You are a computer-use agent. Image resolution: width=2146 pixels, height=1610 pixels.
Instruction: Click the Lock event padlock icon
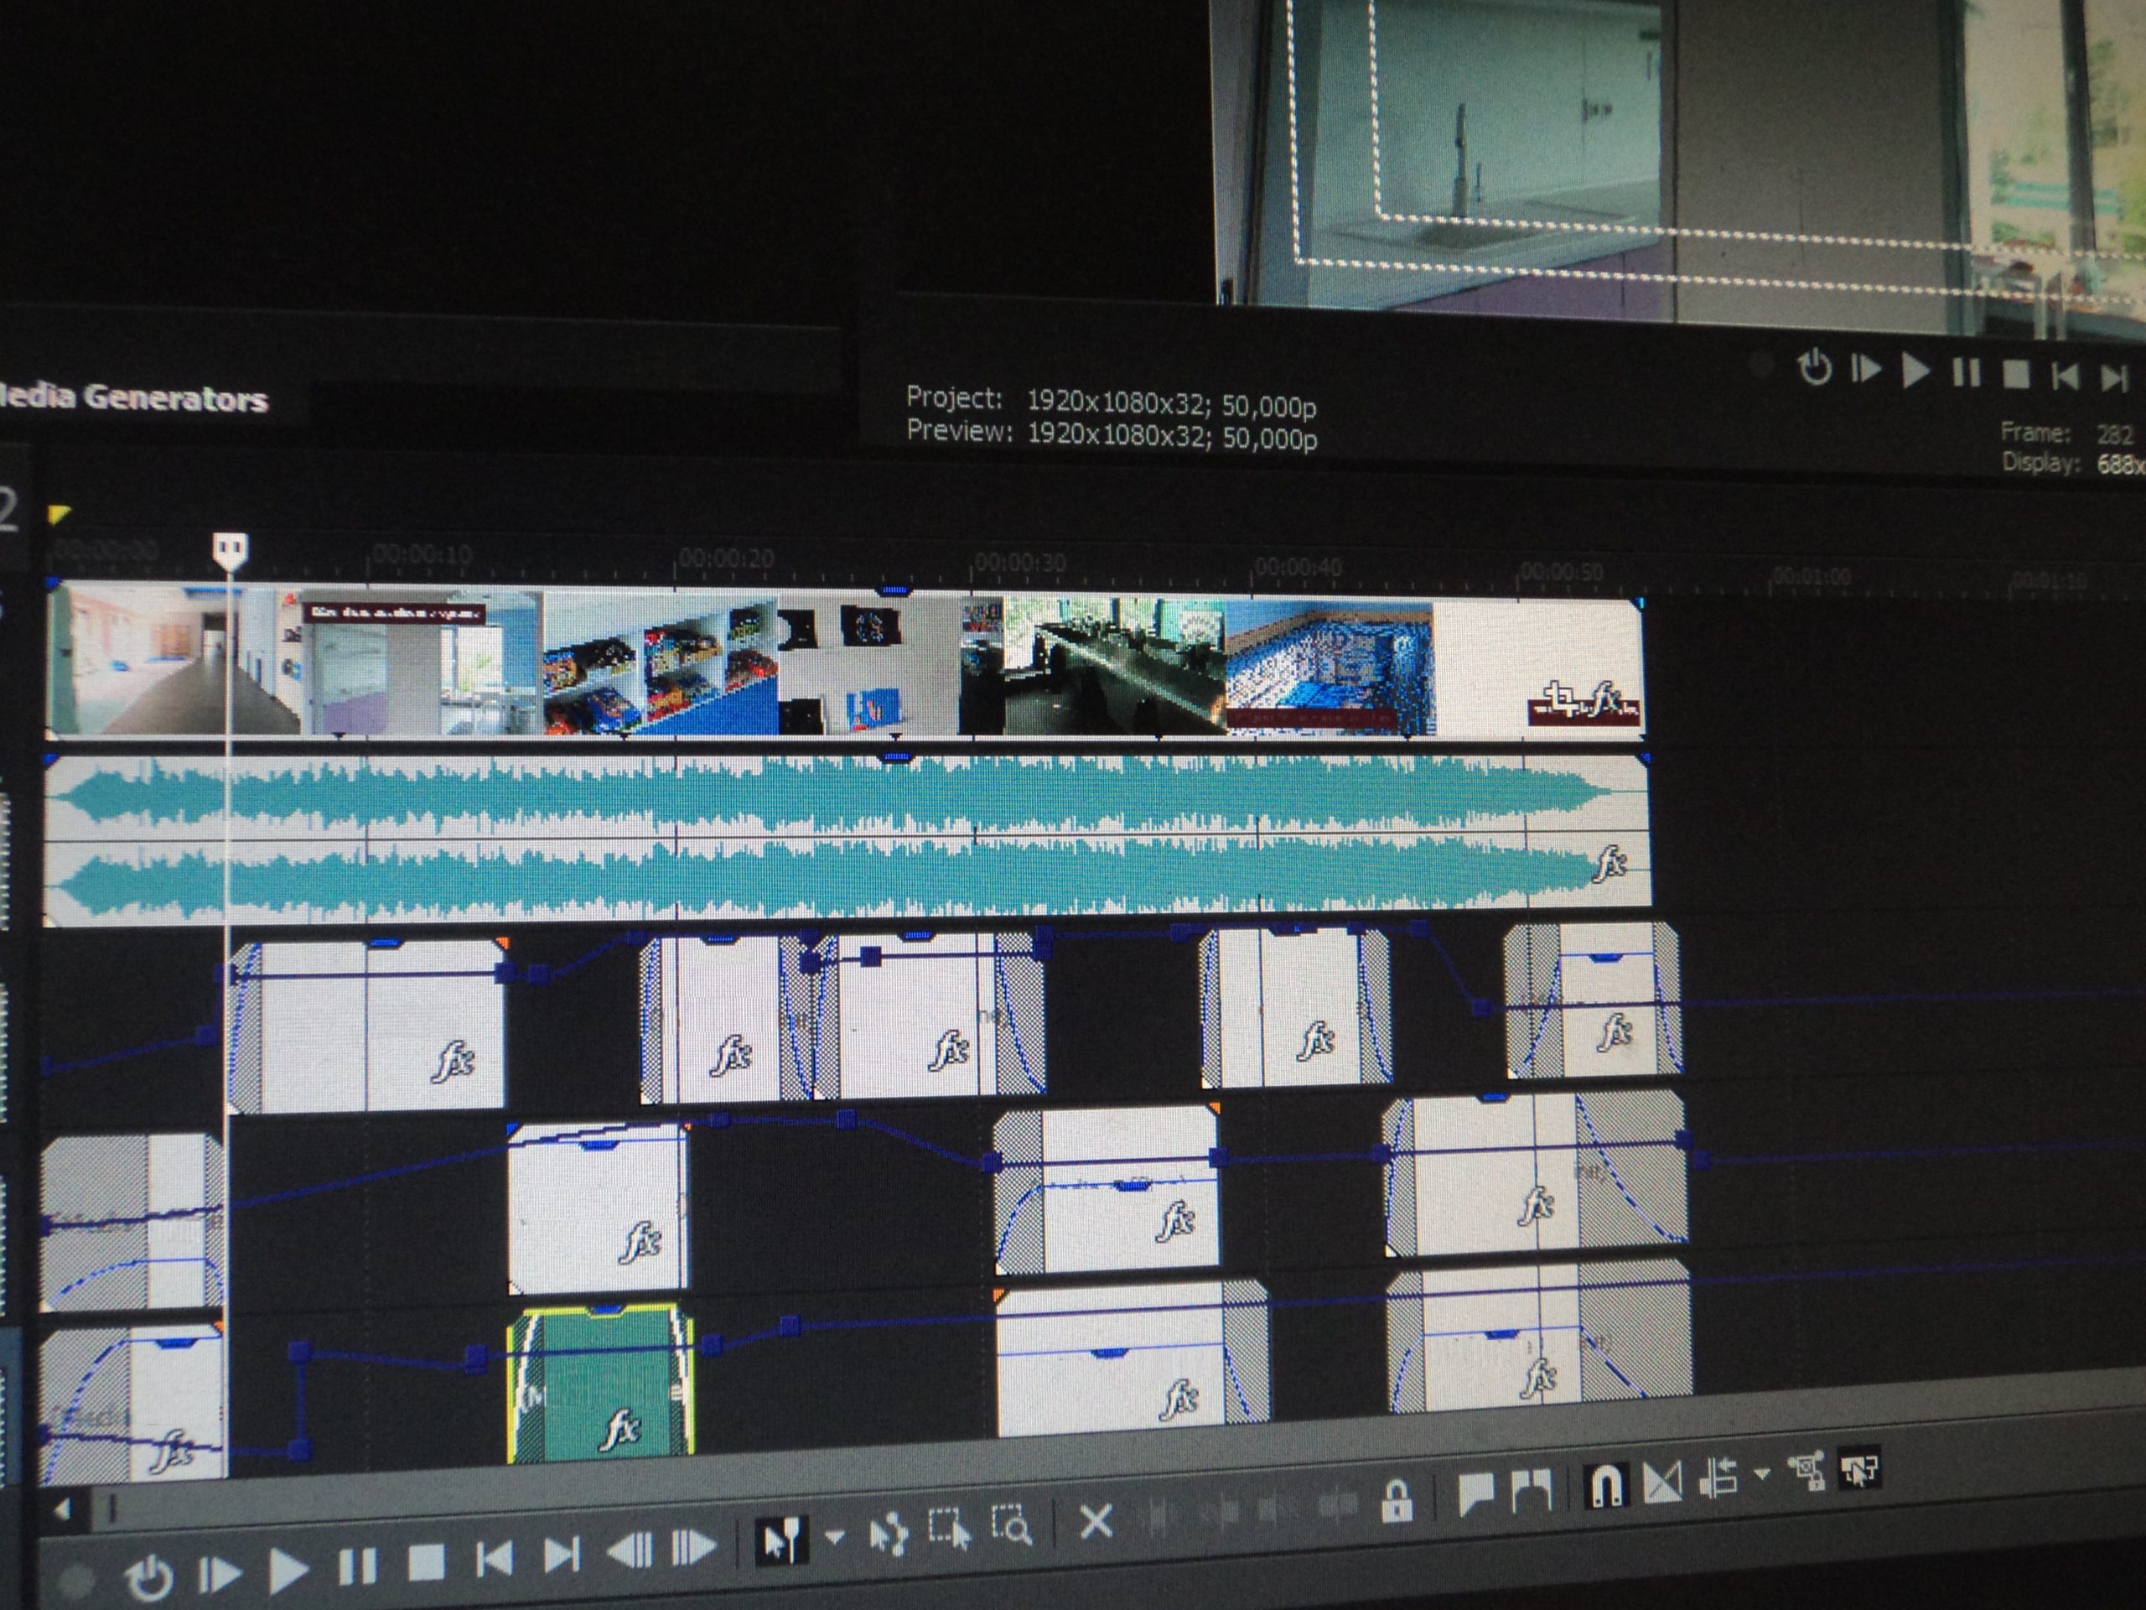[1396, 1500]
